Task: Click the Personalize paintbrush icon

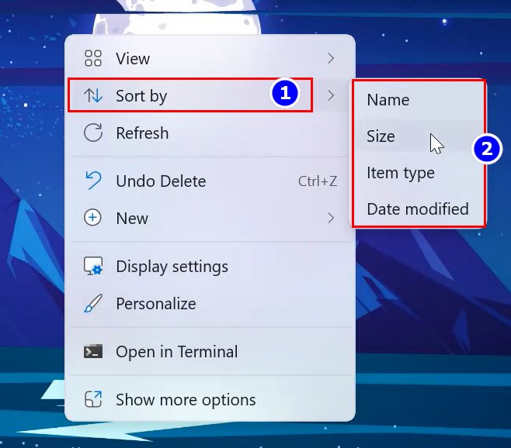Action: pos(93,304)
